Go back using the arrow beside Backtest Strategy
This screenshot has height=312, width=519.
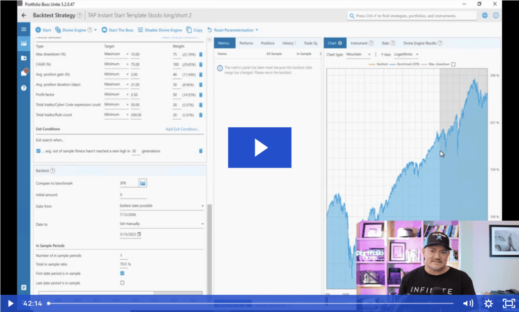coord(24,15)
